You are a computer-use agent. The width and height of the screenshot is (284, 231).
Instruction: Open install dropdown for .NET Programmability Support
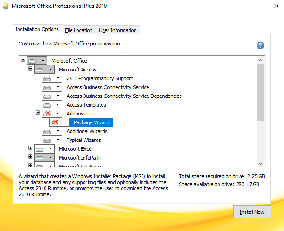point(52,78)
